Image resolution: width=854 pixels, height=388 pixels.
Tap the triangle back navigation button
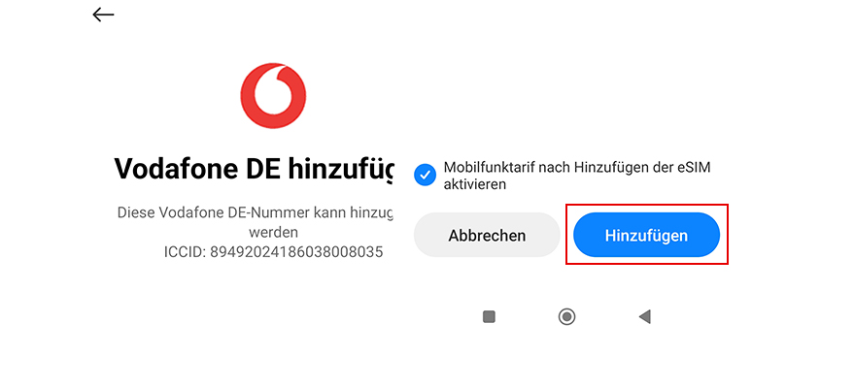[645, 316]
